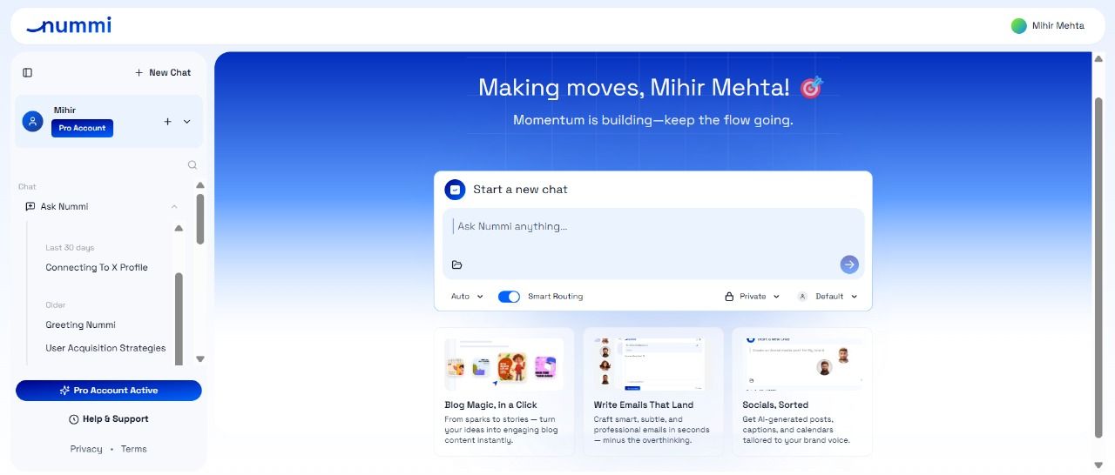Click the Pro Account badge

tap(83, 128)
